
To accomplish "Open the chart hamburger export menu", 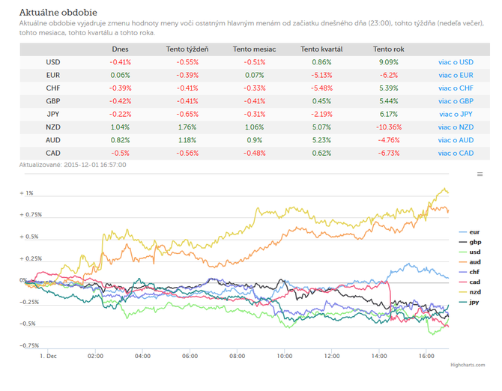I will click(x=480, y=174).
